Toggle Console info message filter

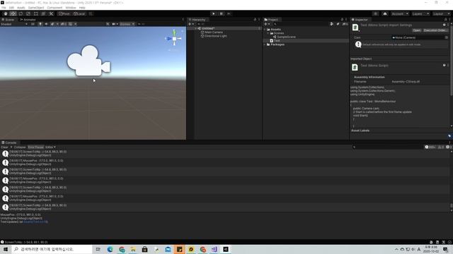(x=430, y=147)
